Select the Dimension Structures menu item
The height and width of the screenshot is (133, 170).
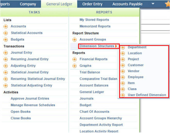click(x=97, y=46)
